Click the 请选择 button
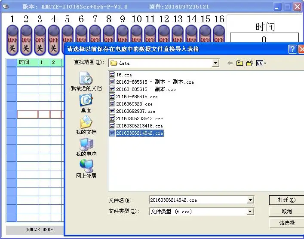This screenshot has height=239, width=304. pyautogui.click(x=286, y=223)
